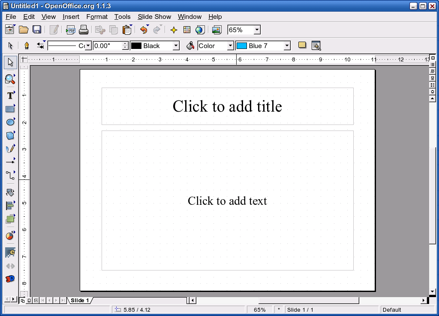Click the Save document icon
Screen dimensions: 439x316
click(37, 30)
